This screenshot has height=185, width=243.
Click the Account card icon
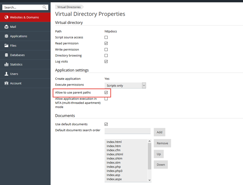pyautogui.click(x=6, y=83)
